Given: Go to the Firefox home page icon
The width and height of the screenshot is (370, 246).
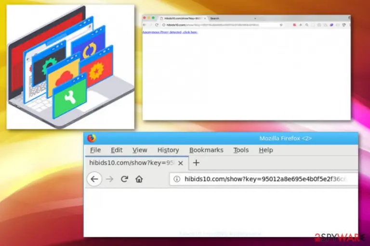Looking at the screenshot, I should 139,179.
